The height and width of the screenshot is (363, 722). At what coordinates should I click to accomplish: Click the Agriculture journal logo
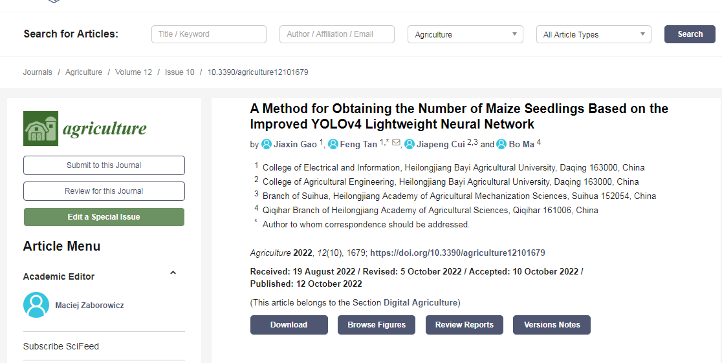click(85, 129)
